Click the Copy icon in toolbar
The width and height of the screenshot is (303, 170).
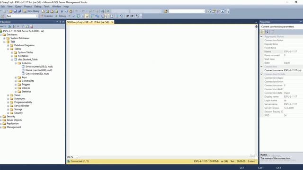pos(66,11)
